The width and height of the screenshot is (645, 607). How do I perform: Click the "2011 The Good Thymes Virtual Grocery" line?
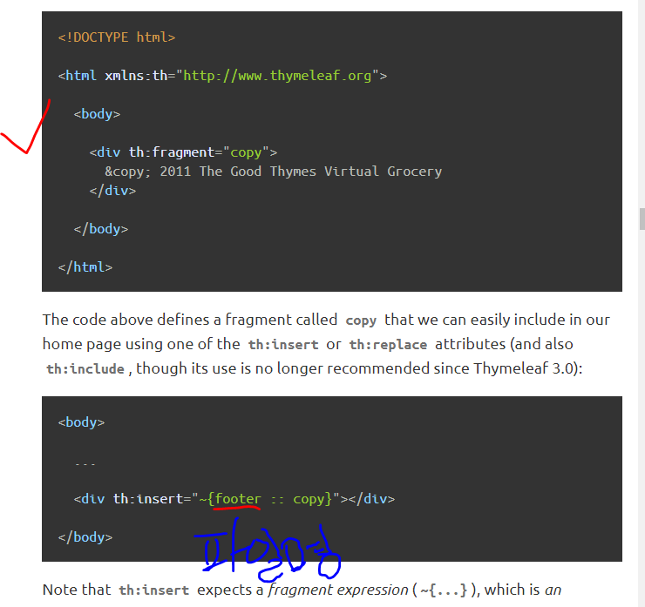[x=274, y=172]
